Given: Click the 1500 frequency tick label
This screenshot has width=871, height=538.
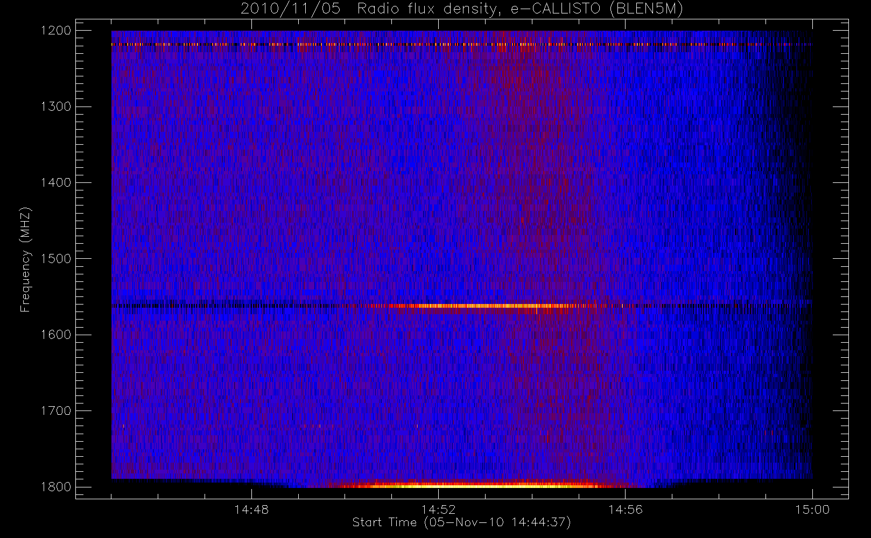Looking at the screenshot, I should [56, 259].
